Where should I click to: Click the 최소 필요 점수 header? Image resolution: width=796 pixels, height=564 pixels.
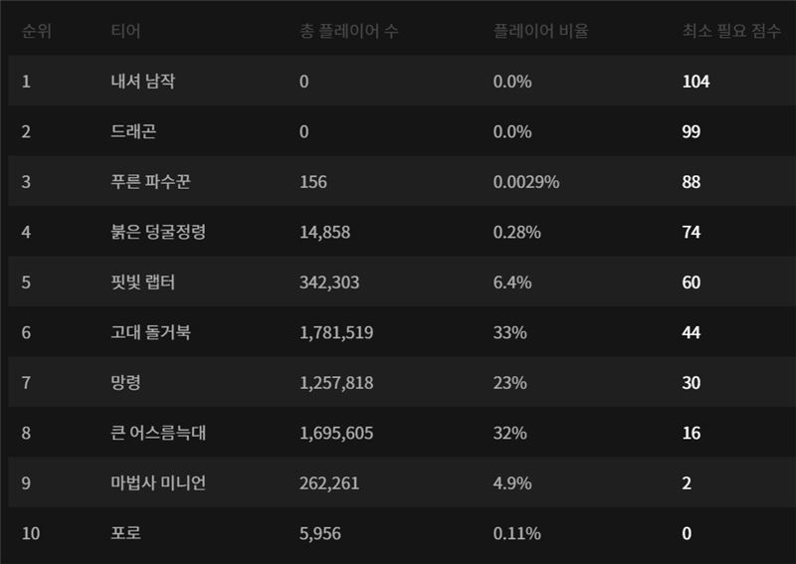[731, 30]
